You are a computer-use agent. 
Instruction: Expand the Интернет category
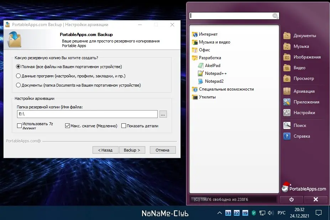205,34
